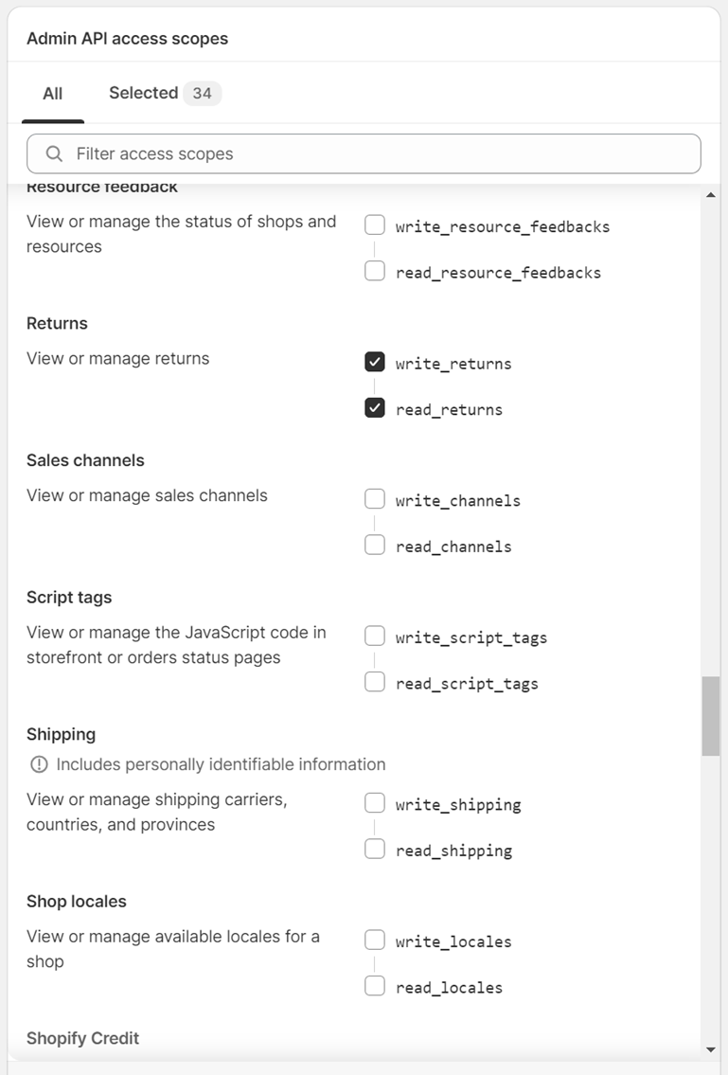The image size is (728, 1075).
Task: Tick the read_locales scope
Action: point(375,986)
